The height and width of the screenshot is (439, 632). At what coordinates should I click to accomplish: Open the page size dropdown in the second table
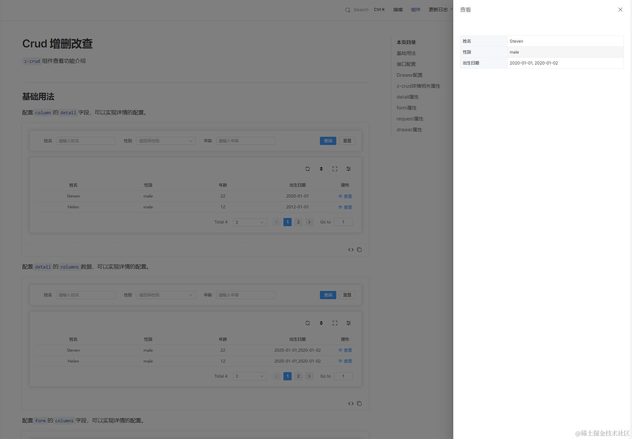[250, 376]
